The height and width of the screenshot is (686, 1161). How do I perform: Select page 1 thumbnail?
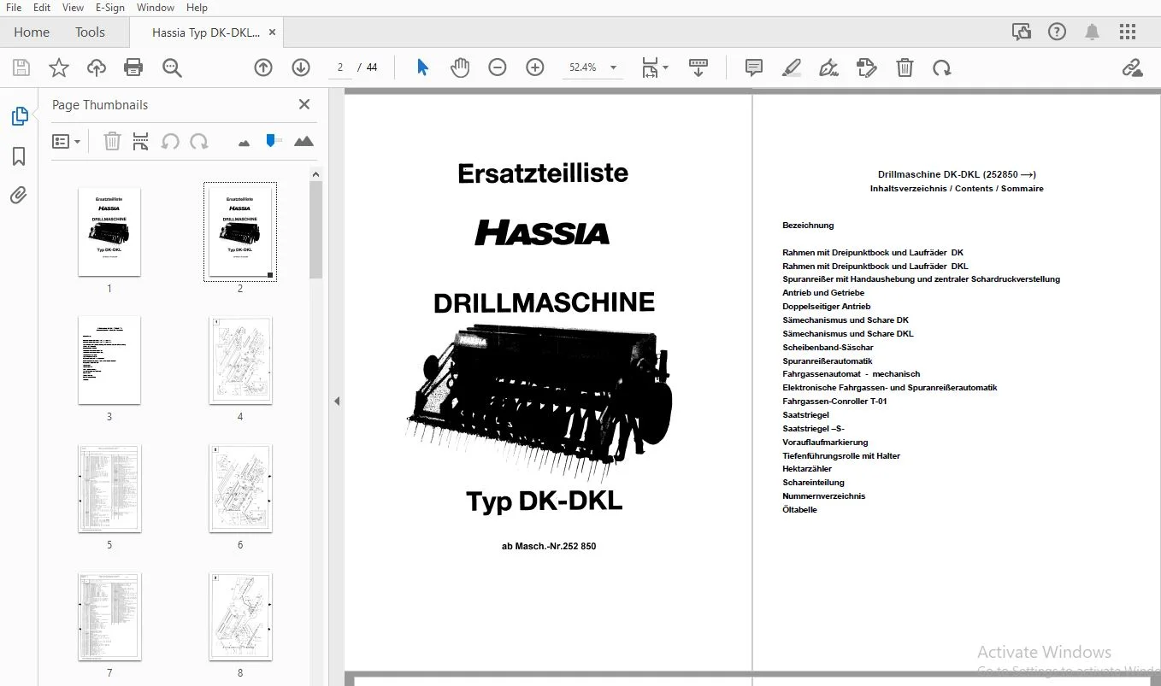pos(109,232)
